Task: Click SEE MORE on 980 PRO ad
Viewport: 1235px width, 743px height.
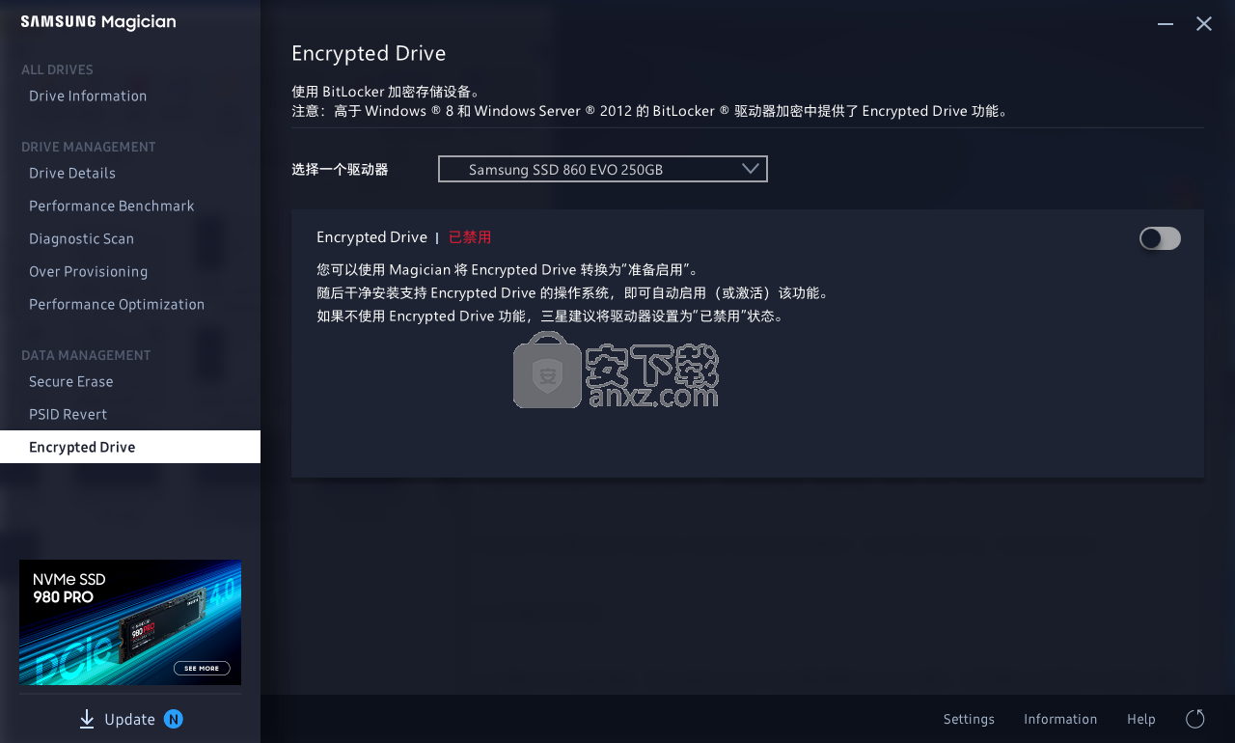Action: click(202, 668)
